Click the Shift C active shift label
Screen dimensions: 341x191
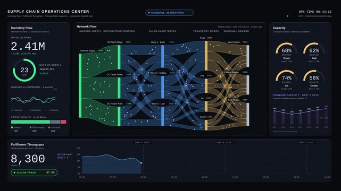63,158
